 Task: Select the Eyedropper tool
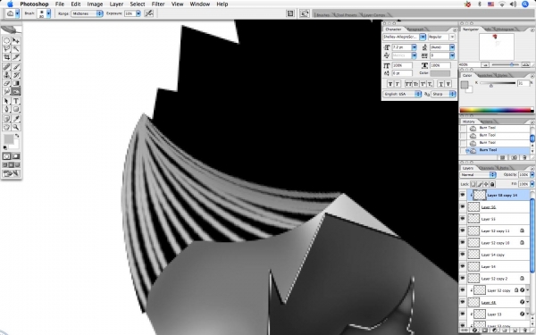click(x=16, y=119)
